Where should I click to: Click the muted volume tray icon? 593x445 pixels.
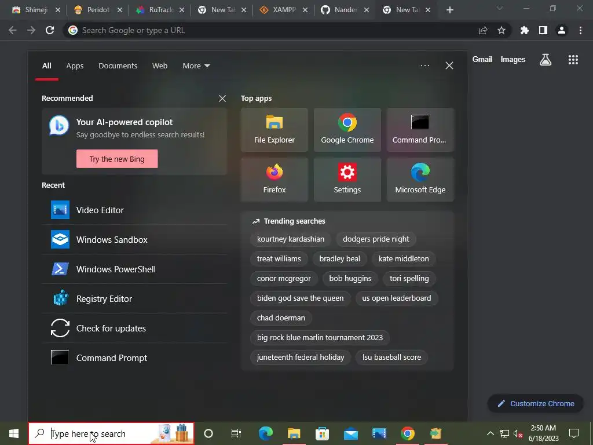(518, 433)
